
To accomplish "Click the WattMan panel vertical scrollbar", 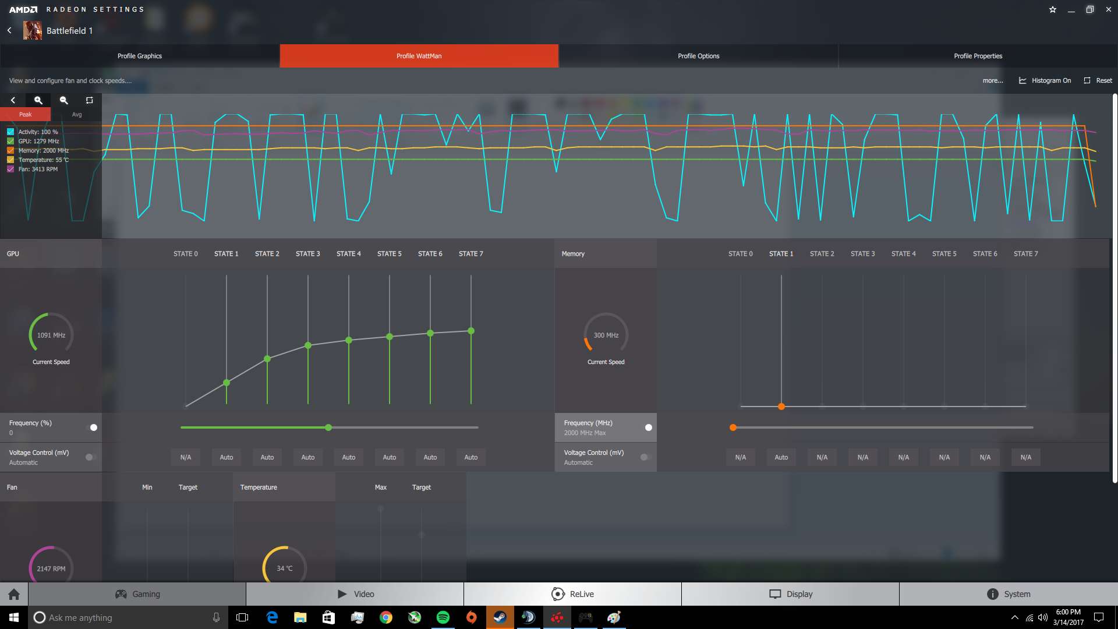I will pyautogui.click(x=1115, y=288).
